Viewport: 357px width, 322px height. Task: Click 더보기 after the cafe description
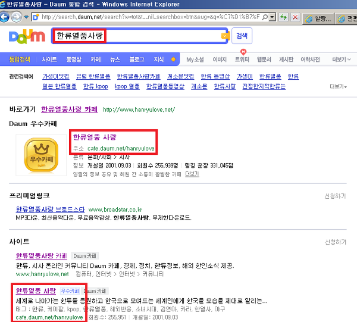coord(192,174)
